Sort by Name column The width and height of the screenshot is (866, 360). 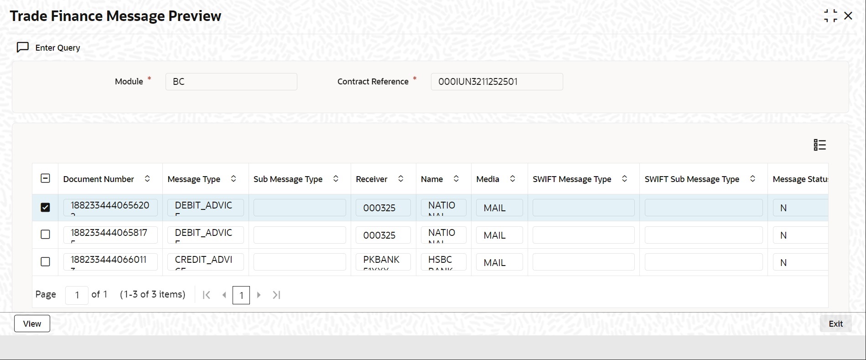pos(456,179)
